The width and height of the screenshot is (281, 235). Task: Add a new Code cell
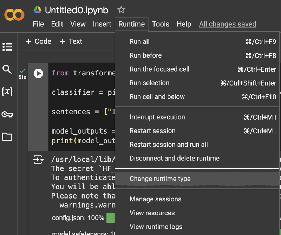[39, 41]
